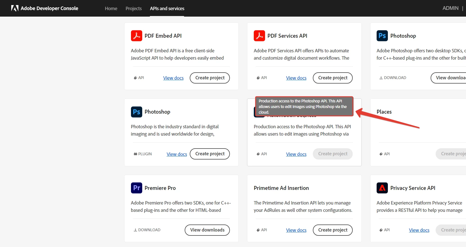The height and width of the screenshot is (247, 466).
Task: Select the APIs and services tab
Action: coord(167,8)
